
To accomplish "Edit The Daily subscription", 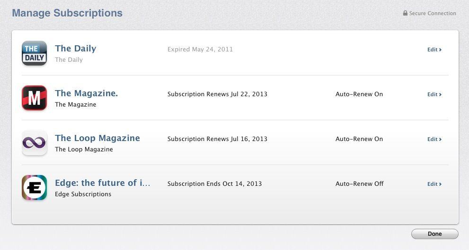I will pyautogui.click(x=434, y=50).
